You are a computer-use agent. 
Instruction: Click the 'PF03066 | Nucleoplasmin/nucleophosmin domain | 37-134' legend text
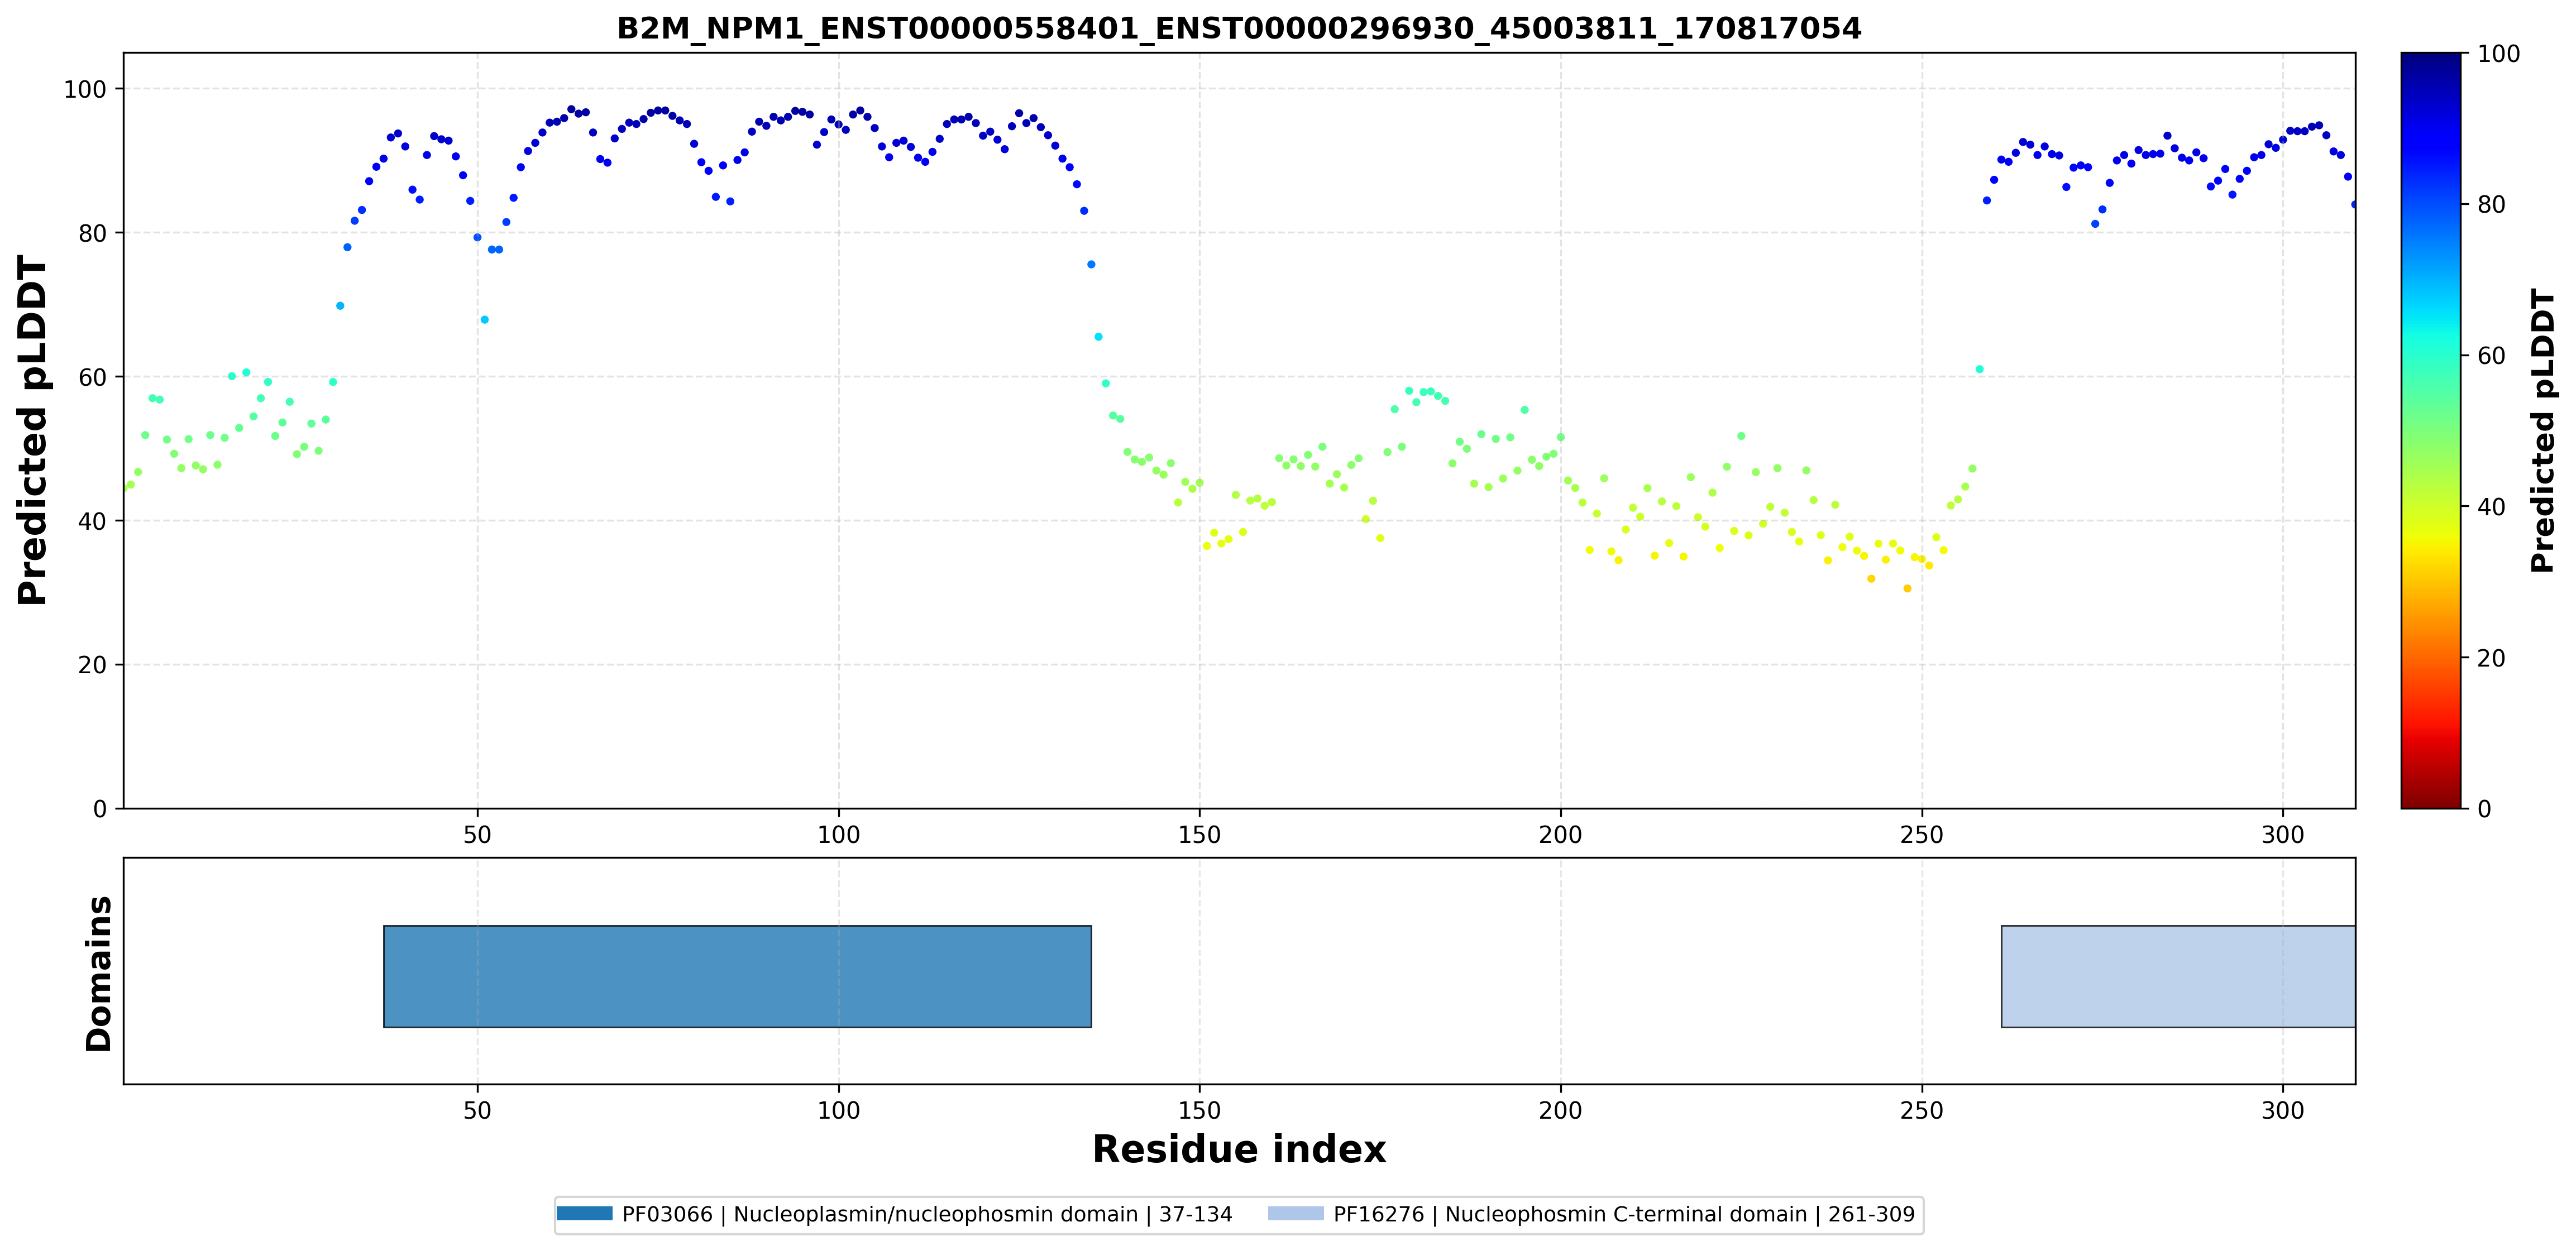pos(927,1214)
